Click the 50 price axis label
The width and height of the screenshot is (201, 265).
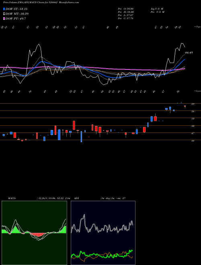pyautogui.click(x=193, y=126)
